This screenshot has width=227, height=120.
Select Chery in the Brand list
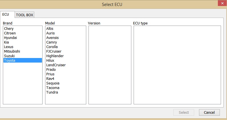click(x=9, y=29)
